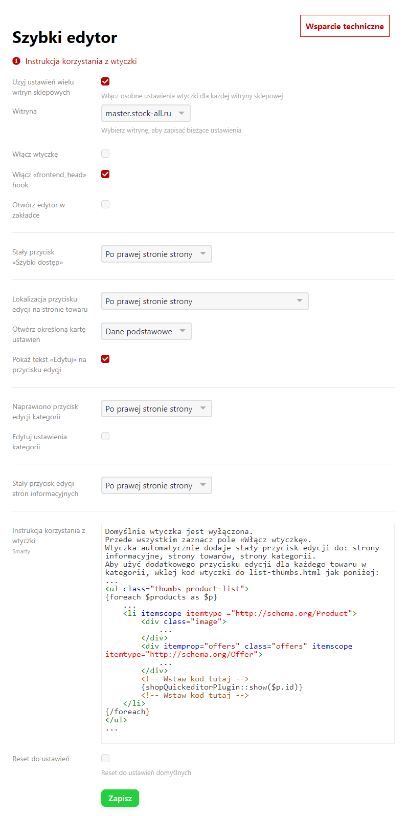The image size is (408, 816).
Task: Expand the Stały przycisk «Szybki dostęp» dropdown
Action: coord(156,254)
